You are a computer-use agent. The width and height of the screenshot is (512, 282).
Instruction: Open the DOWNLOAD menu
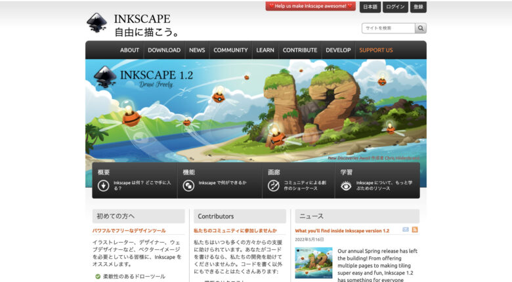(x=164, y=50)
